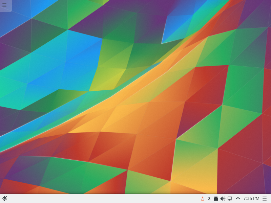This screenshot has height=203, width=271.
Task: Click the USB drive icon in tray
Action: point(216,199)
